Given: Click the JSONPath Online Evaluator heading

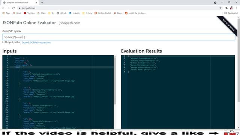Looking at the screenshot, I should [29, 22].
